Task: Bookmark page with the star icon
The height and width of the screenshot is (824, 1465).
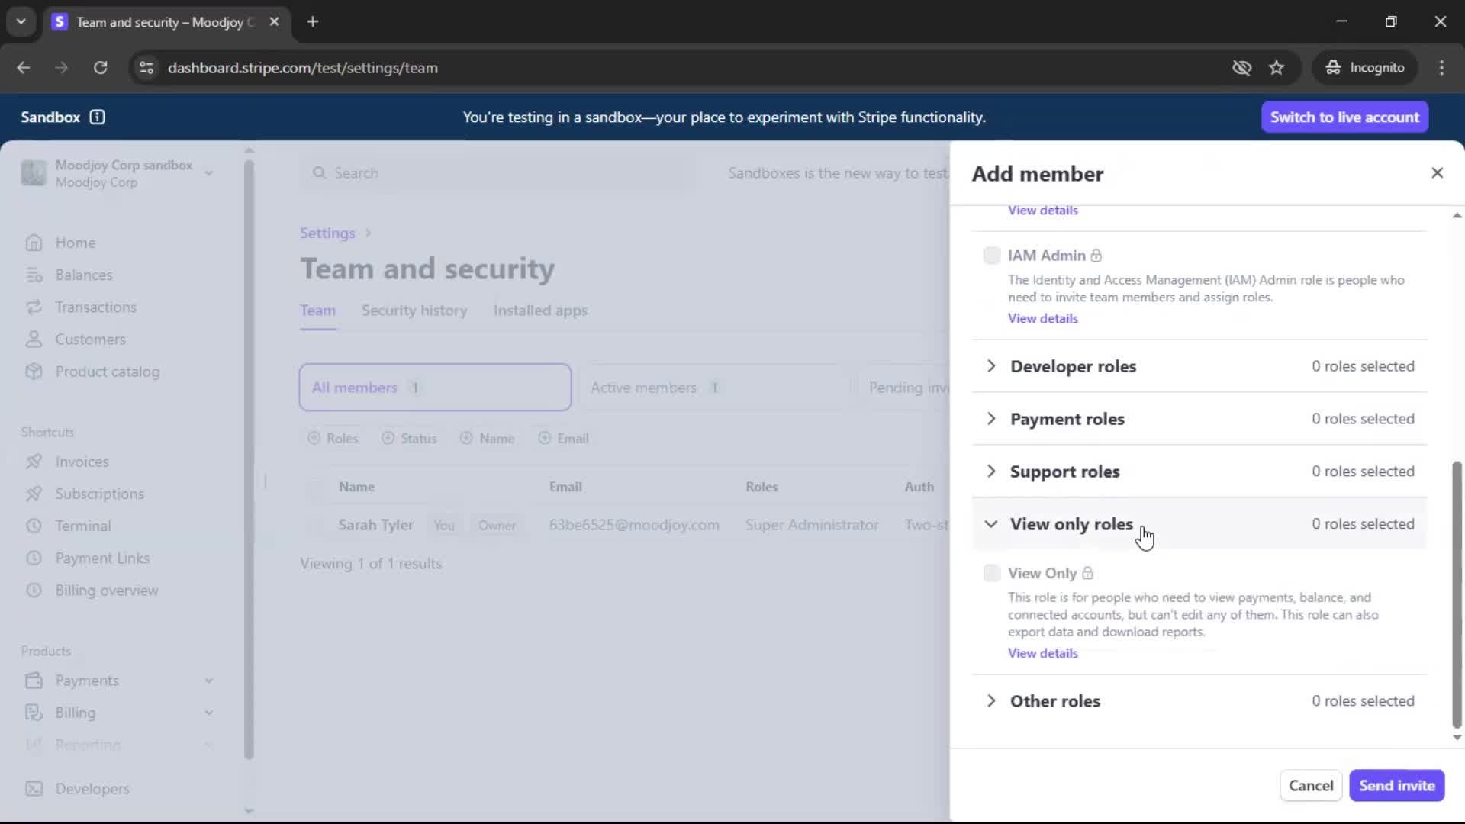Action: pos(1277,68)
